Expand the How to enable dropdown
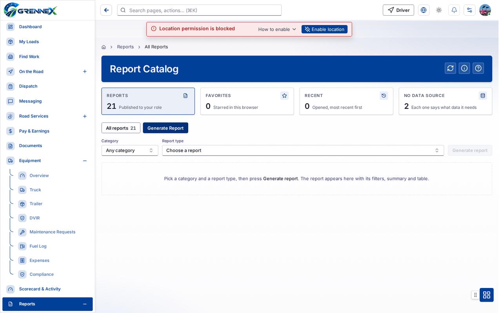The height and width of the screenshot is (313, 502). 277,29
